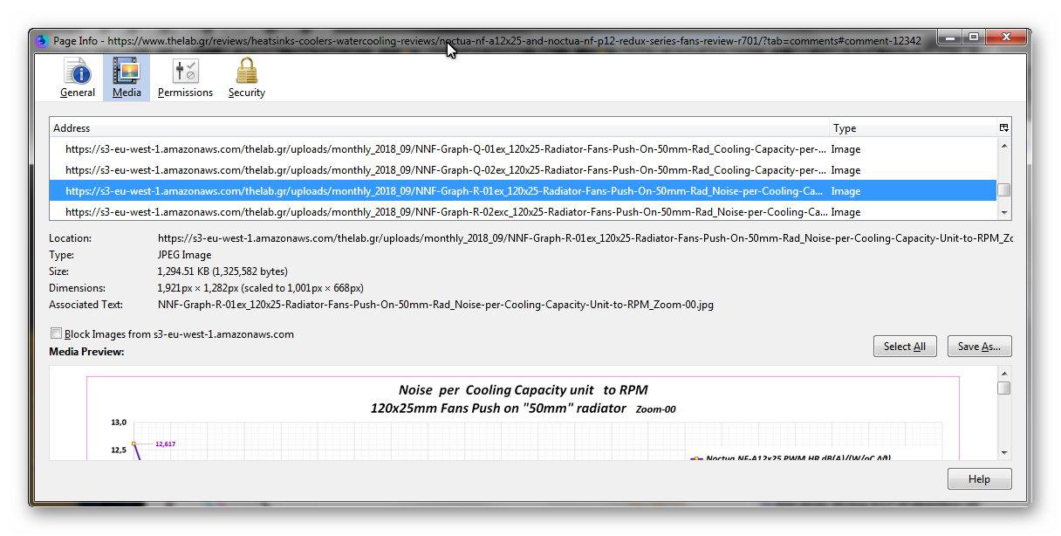Click the Page Info window app icon

(41, 40)
